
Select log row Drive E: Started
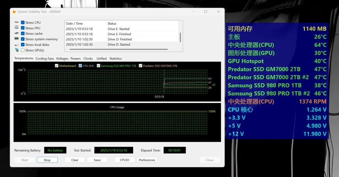122,29
